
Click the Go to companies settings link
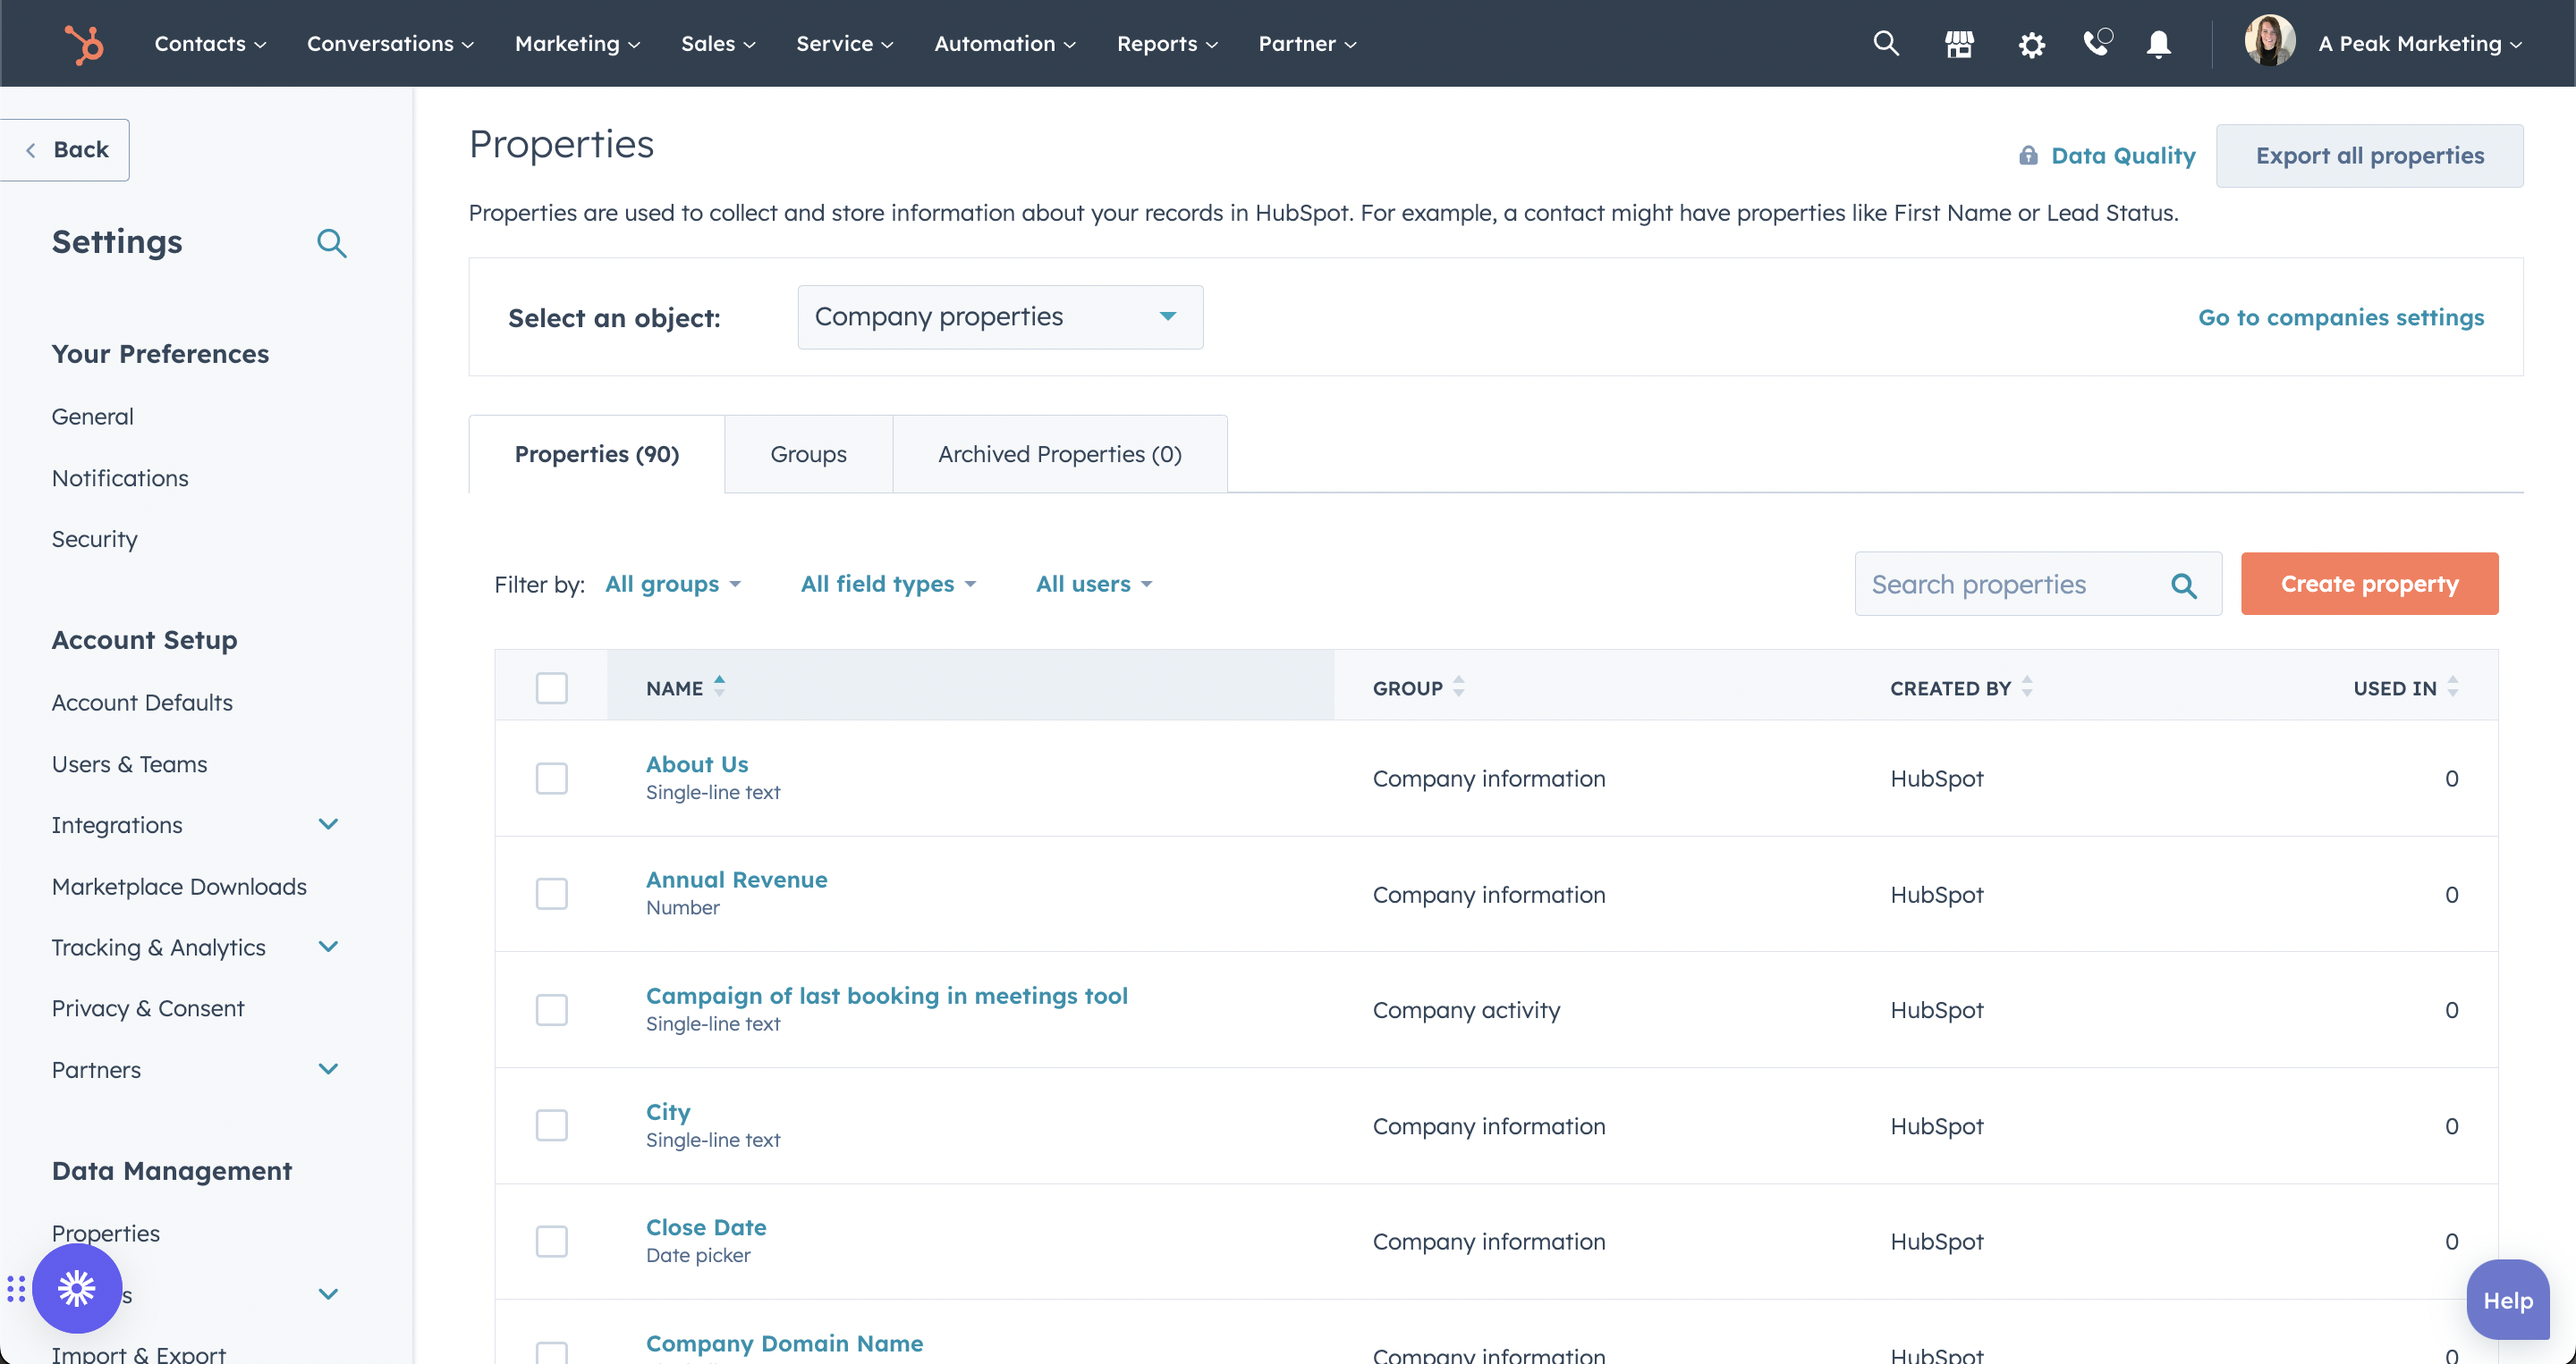2341,316
